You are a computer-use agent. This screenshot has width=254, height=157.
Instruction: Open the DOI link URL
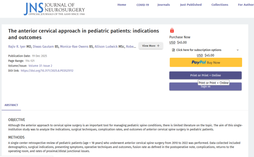[x=47, y=71]
